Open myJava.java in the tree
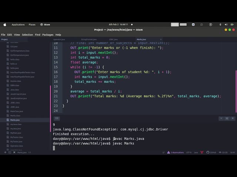 coord(16,129)
